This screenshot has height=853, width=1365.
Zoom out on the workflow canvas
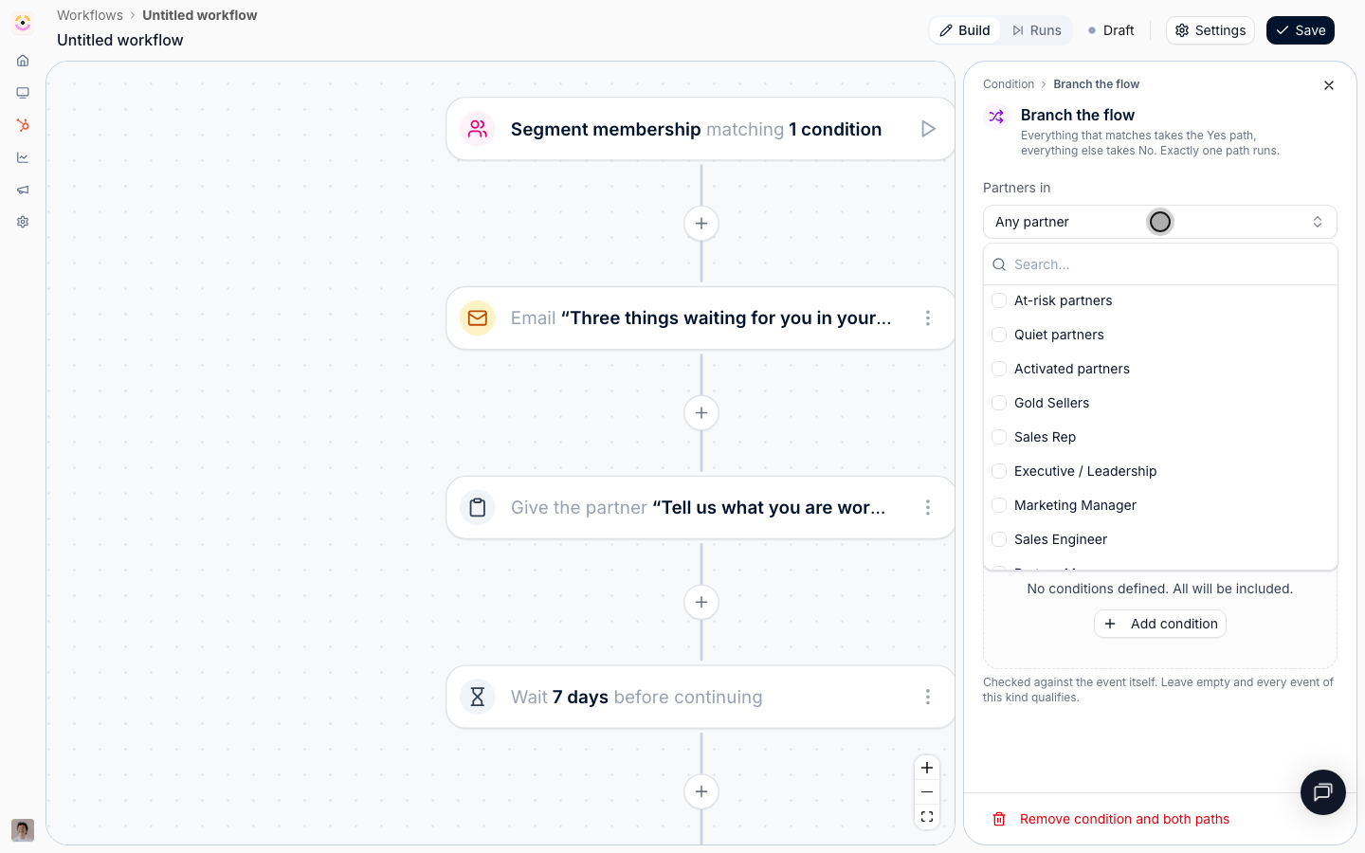click(927, 792)
